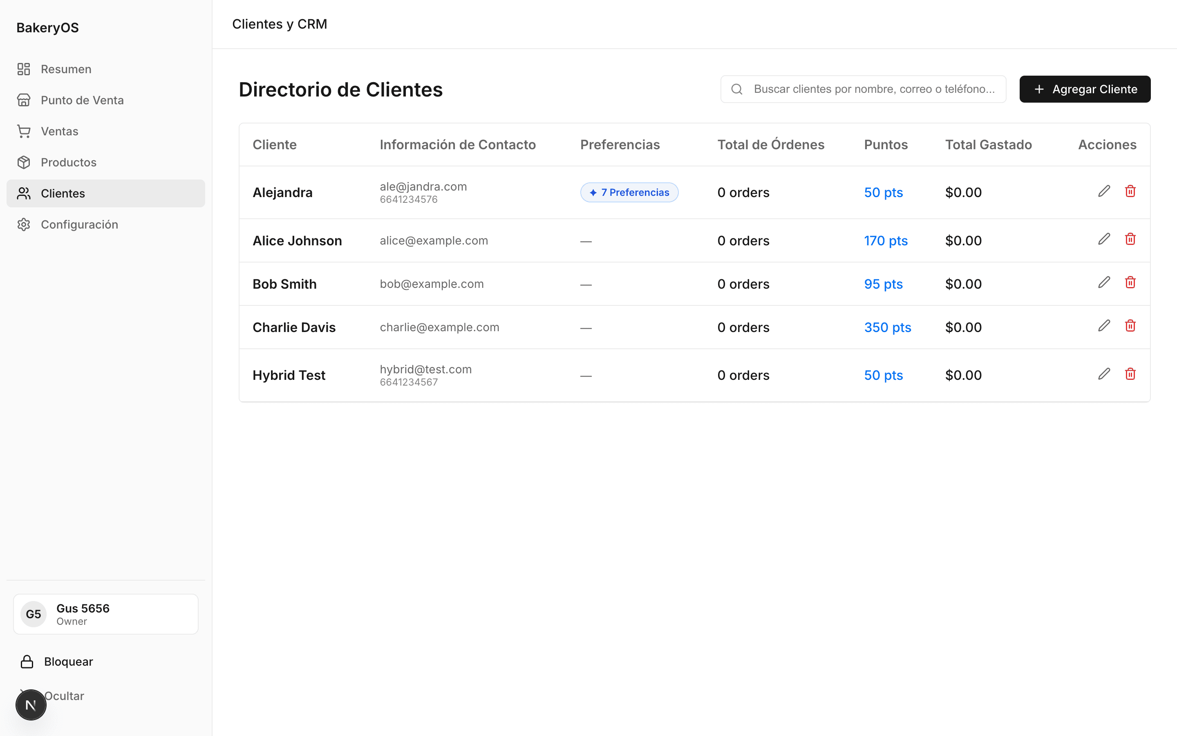
Task: Delete the Hybrid Test customer
Action: tap(1130, 374)
